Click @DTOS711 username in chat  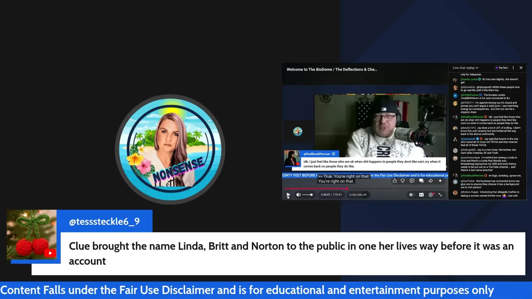[x=467, y=103]
